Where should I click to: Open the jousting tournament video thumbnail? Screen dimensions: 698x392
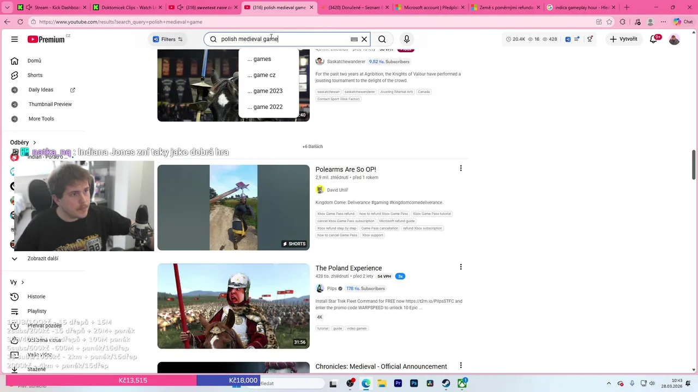click(x=198, y=85)
